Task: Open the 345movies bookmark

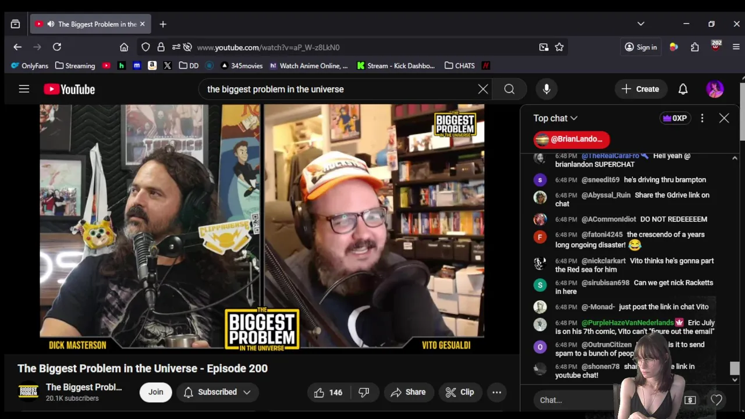Action: [241, 66]
